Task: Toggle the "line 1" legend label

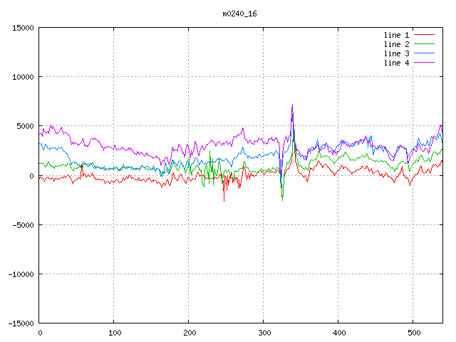Action: point(397,35)
